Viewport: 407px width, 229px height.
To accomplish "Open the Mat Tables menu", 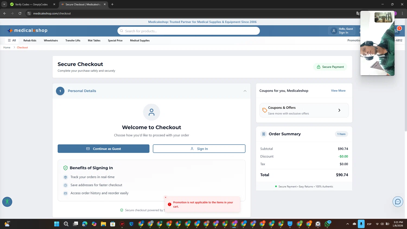I will click(x=94, y=40).
